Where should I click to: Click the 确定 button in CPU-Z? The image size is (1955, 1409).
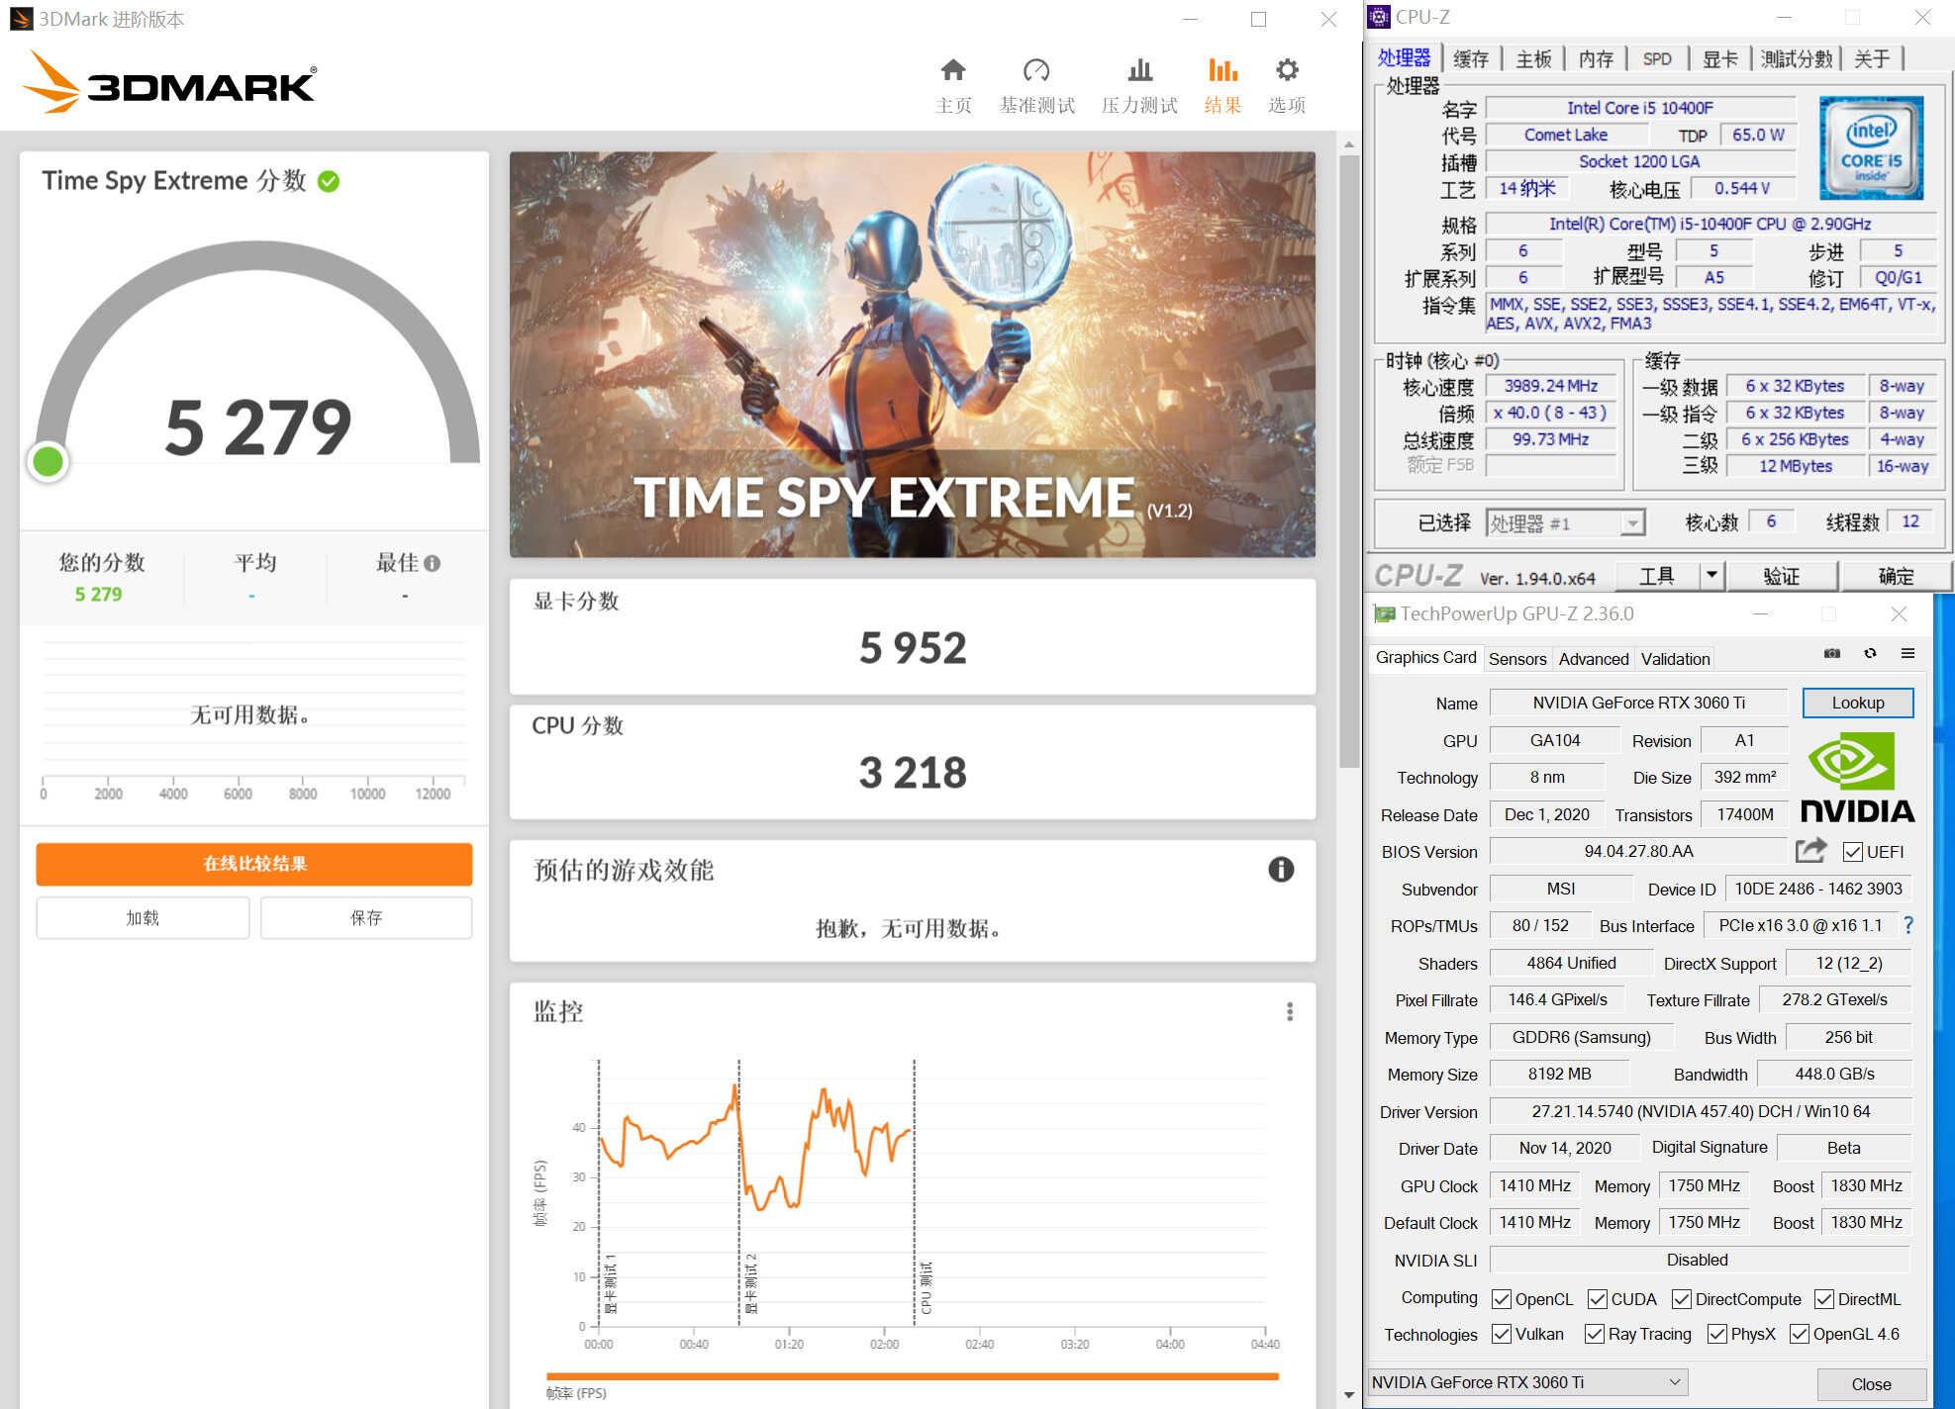pyautogui.click(x=1896, y=575)
